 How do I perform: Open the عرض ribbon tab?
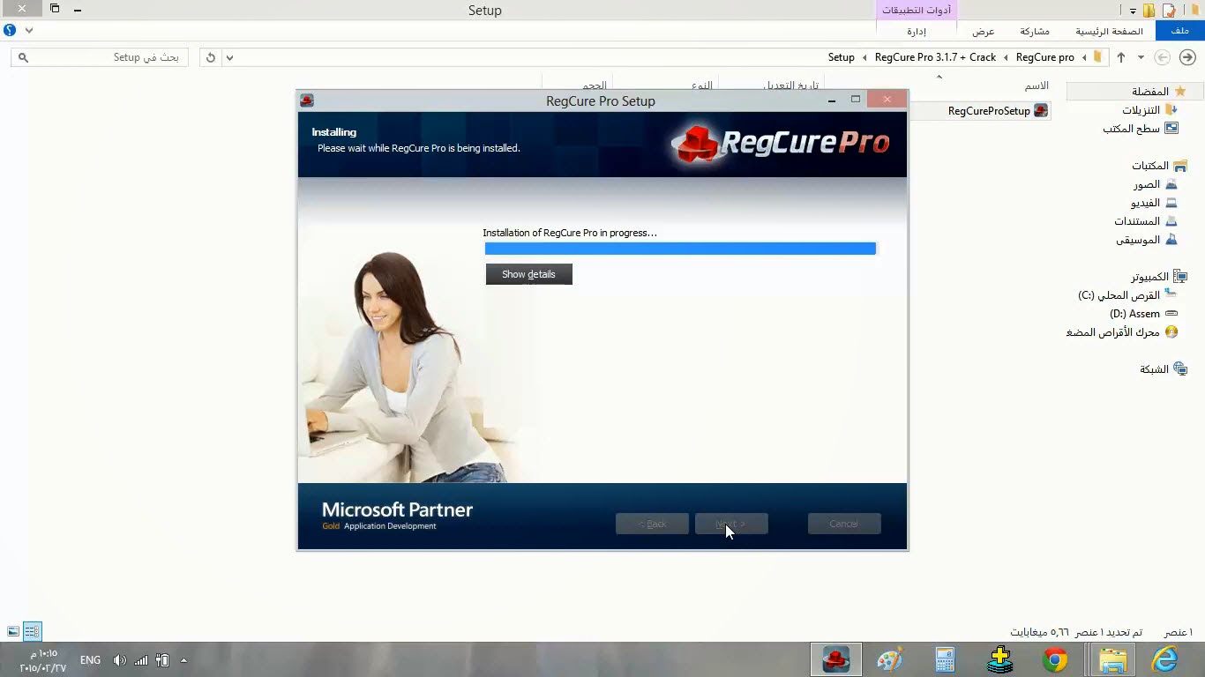[x=984, y=31]
